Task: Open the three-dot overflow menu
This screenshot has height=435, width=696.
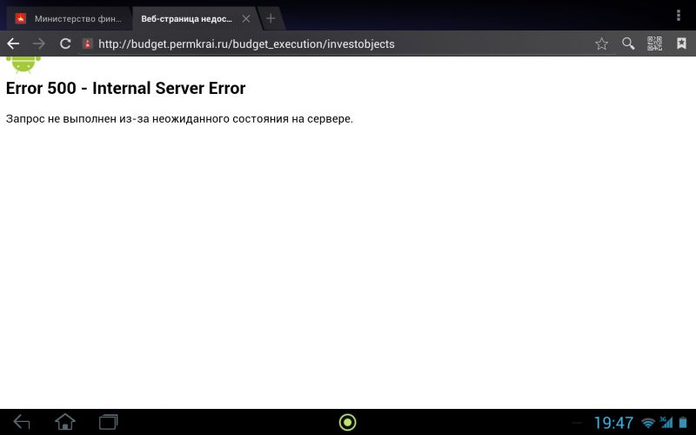Action: coord(679,16)
